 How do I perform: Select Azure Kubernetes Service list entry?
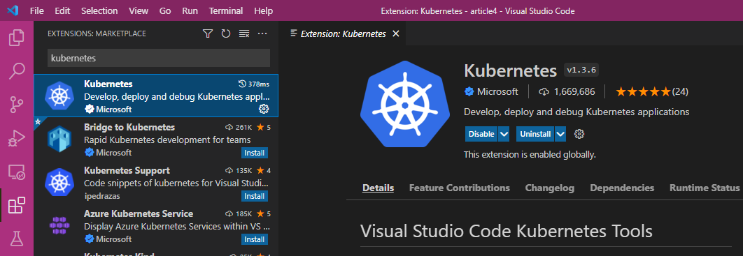tap(156, 226)
